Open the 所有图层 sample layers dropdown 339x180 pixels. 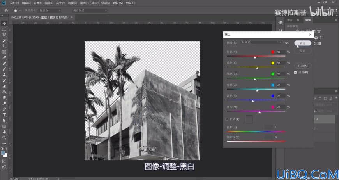[x=90, y=10]
